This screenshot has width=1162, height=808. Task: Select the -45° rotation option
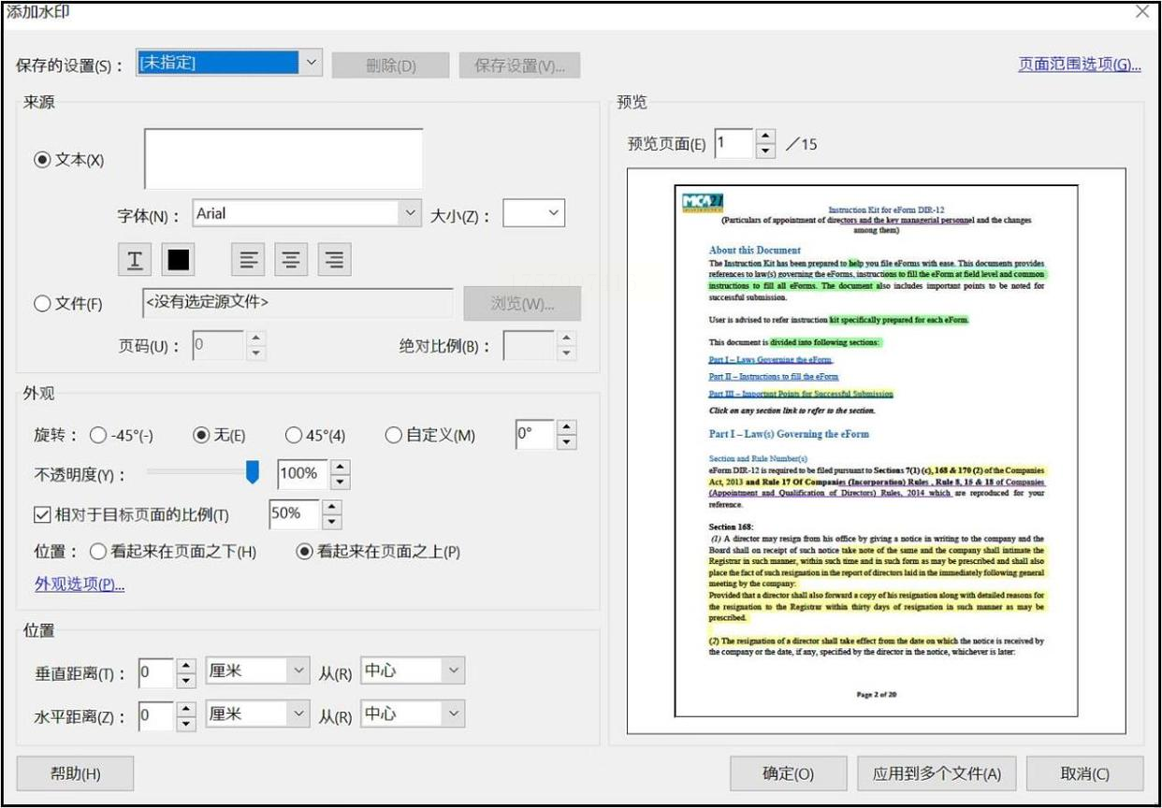pos(98,435)
